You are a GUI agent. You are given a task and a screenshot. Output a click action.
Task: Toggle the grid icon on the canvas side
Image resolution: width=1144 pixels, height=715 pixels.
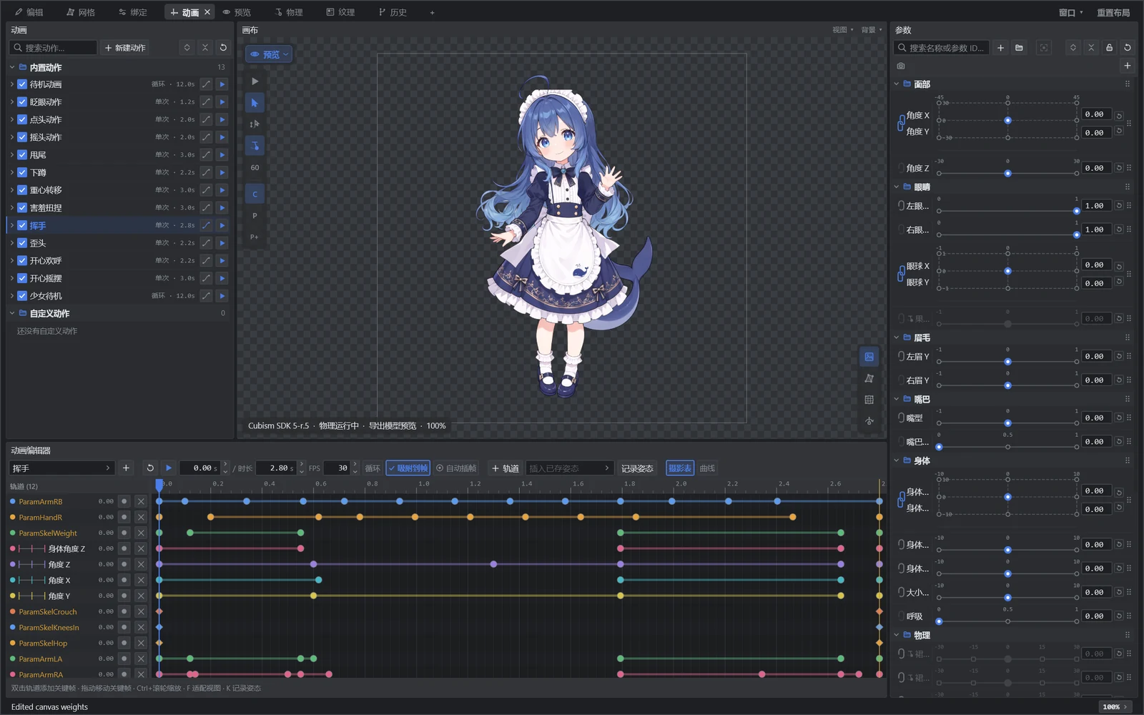click(x=869, y=400)
